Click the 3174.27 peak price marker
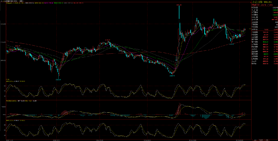The width and height of the screenshot is (278, 141). pyautogui.click(x=108, y=40)
